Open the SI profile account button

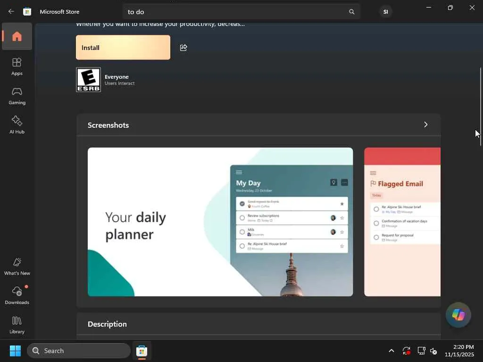click(x=385, y=12)
